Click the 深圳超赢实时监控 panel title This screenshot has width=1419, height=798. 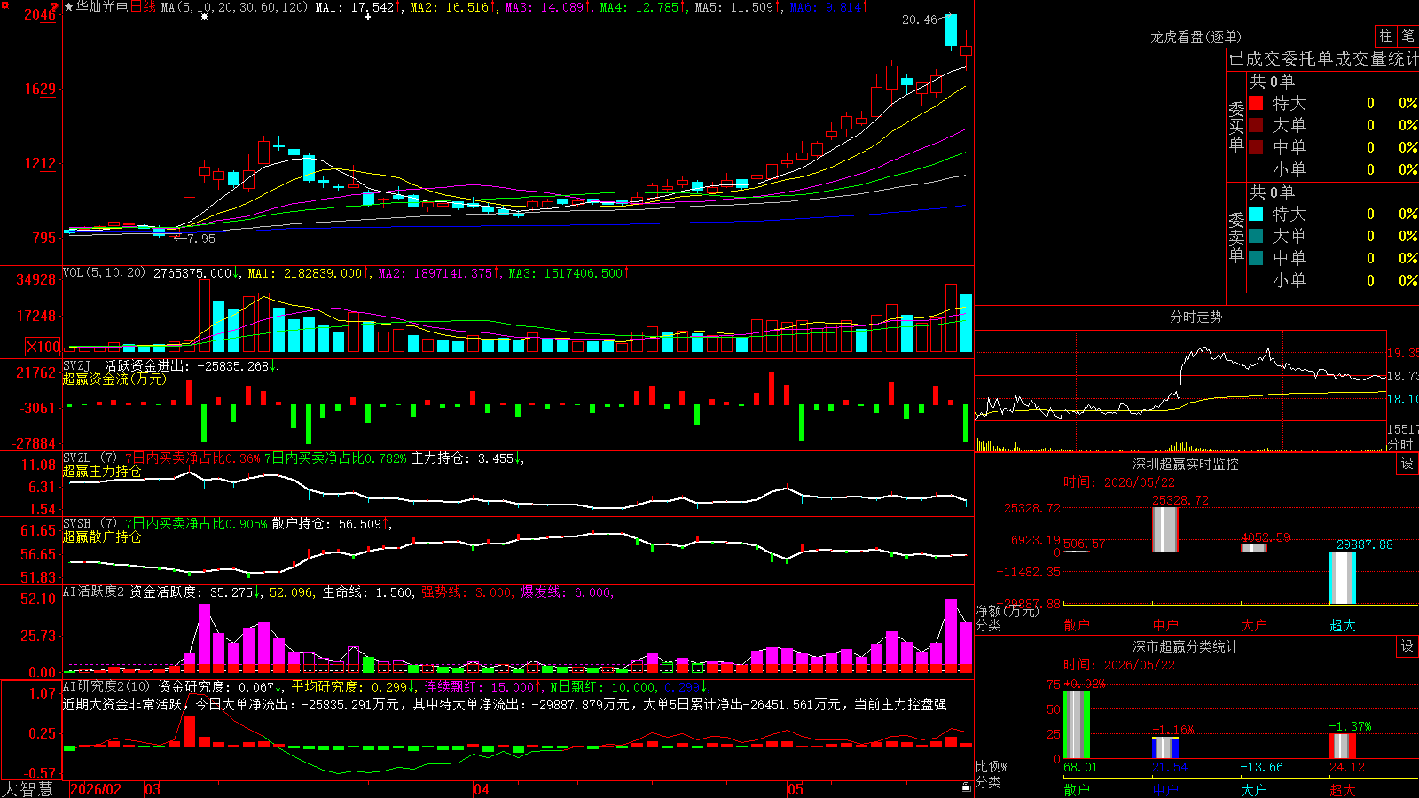click(x=1186, y=464)
